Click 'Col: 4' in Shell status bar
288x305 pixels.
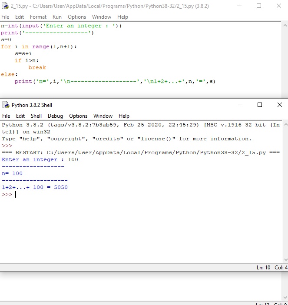click(281, 268)
